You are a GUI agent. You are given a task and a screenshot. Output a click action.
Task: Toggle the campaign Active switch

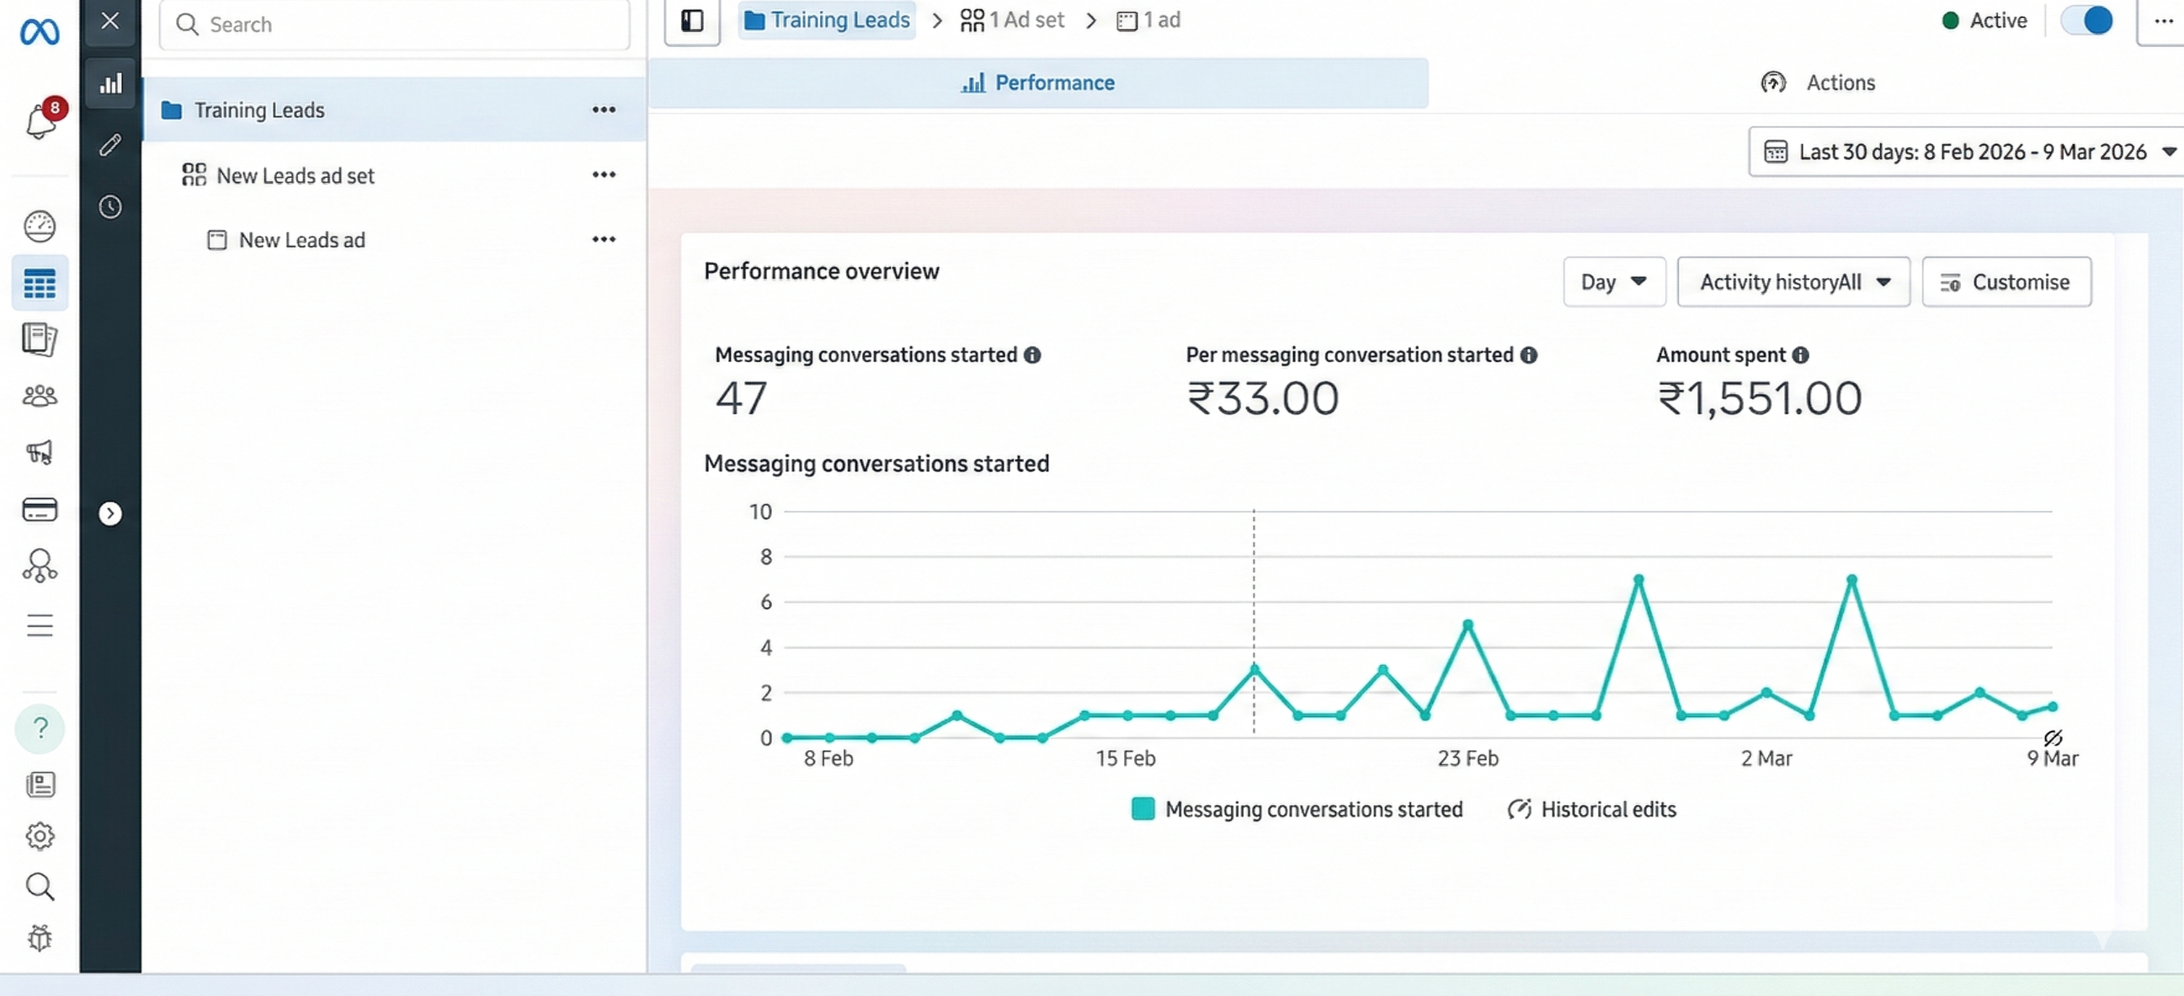[x=2087, y=20]
